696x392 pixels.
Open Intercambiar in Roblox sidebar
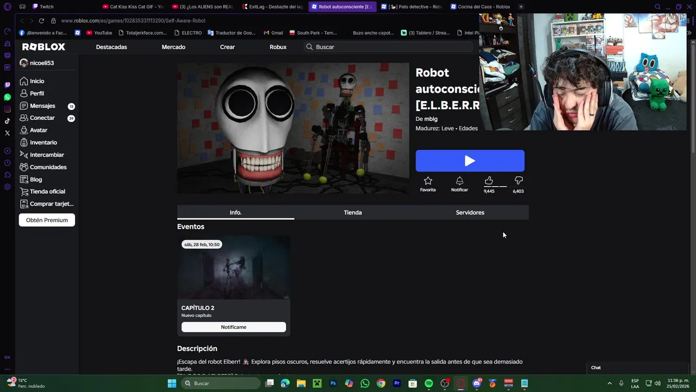pyautogui.click(x=47, y=155)
